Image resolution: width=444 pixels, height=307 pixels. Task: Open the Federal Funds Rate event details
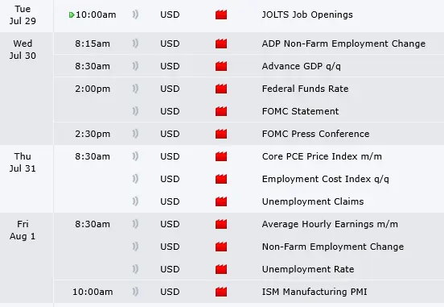[x=306, y=89]
